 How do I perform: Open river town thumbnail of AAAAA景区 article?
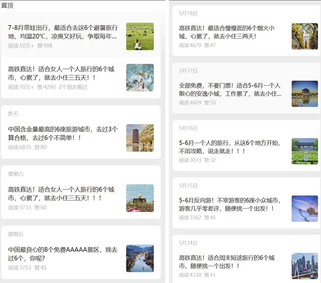pyautogui.click(x=140, y=258)
